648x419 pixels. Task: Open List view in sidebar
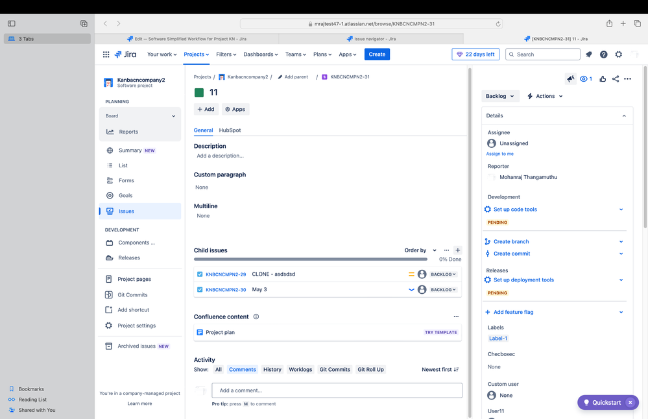(123, 165)
